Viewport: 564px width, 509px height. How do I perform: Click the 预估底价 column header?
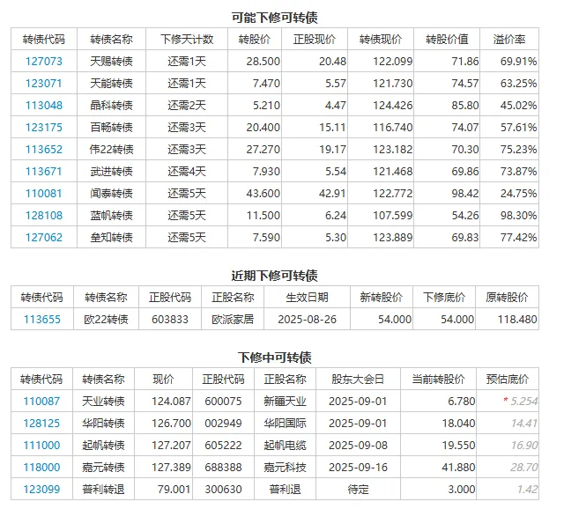(x=508, y=380)
